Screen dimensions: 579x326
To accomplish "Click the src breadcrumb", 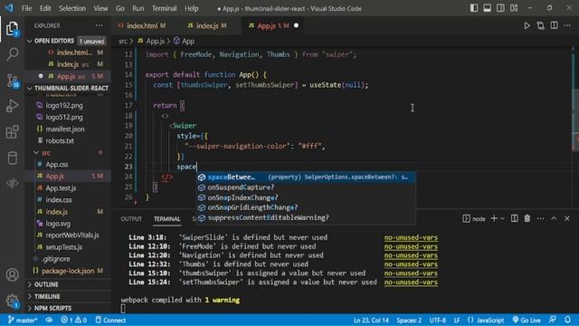I will click(123, 41).
